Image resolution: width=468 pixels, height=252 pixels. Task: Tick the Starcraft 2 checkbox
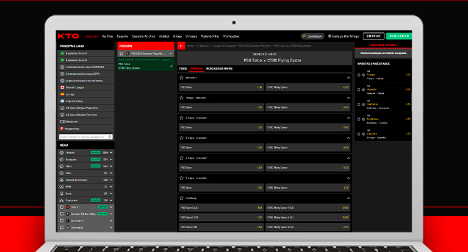(62, 221)
